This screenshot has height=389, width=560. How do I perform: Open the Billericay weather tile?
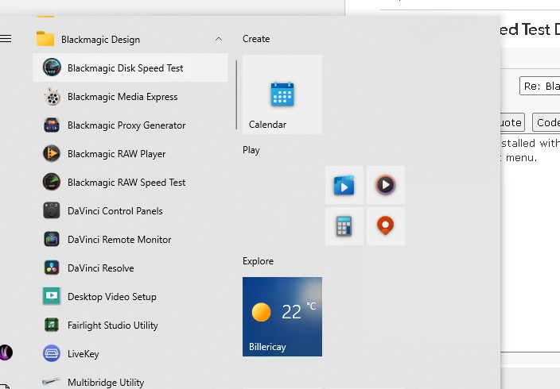(x=282, y=317)
